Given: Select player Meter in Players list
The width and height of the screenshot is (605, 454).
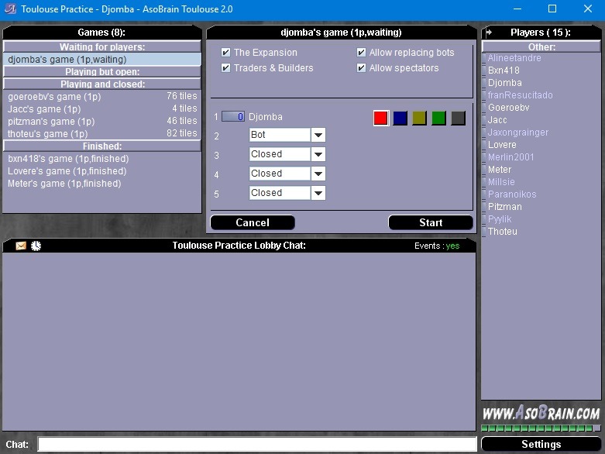Looking at the screenshot, I should [x=500, y=170].
